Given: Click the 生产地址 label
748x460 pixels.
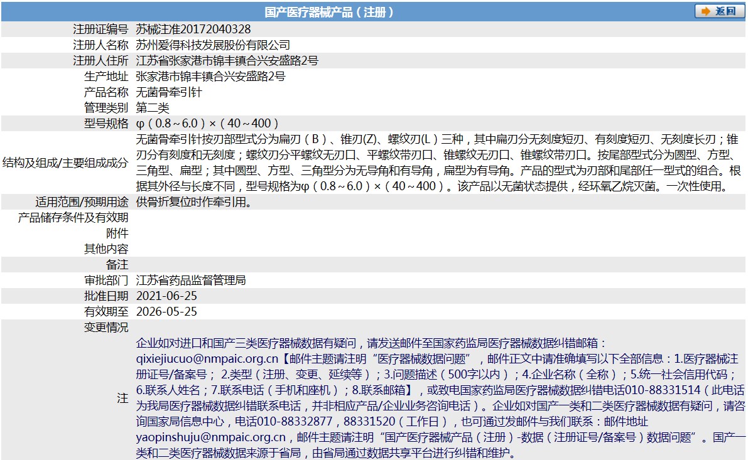Looking at the screenshot, I should 106,77.
